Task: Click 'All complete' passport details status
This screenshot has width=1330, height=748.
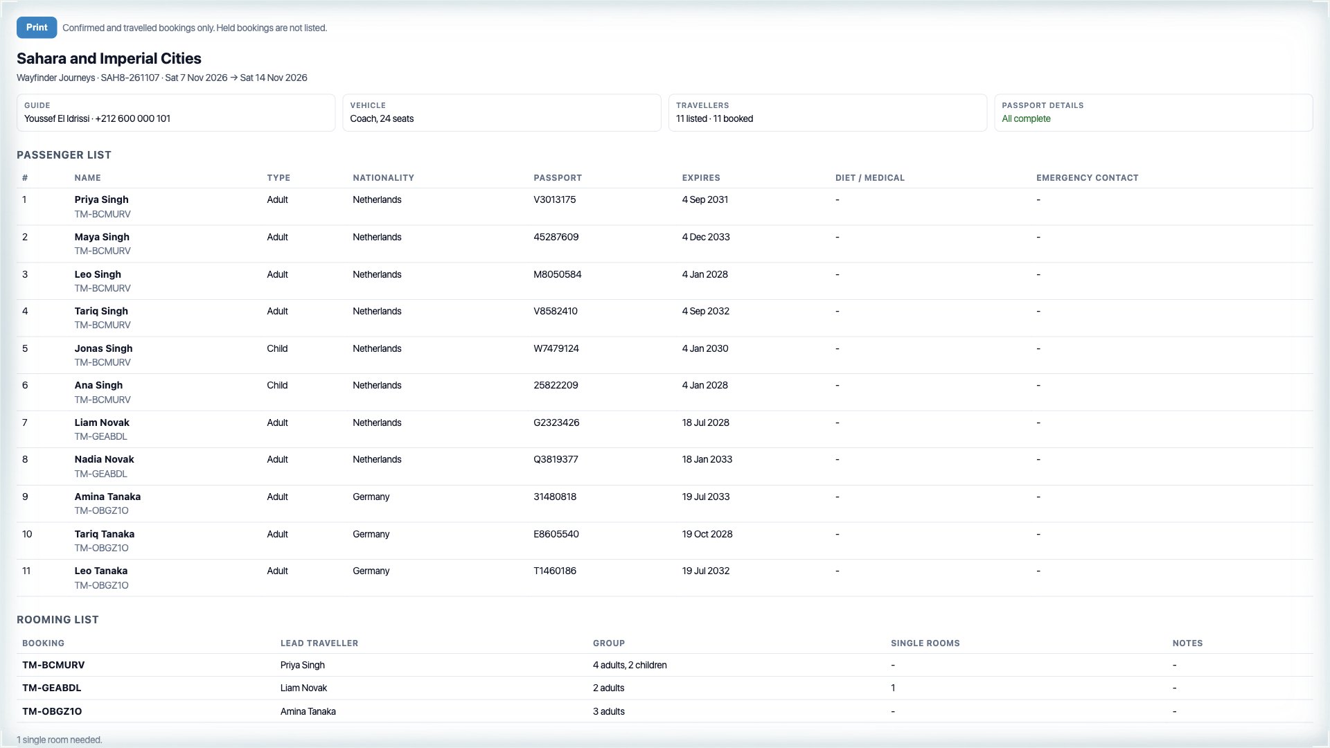Action: pos(1026,118)
